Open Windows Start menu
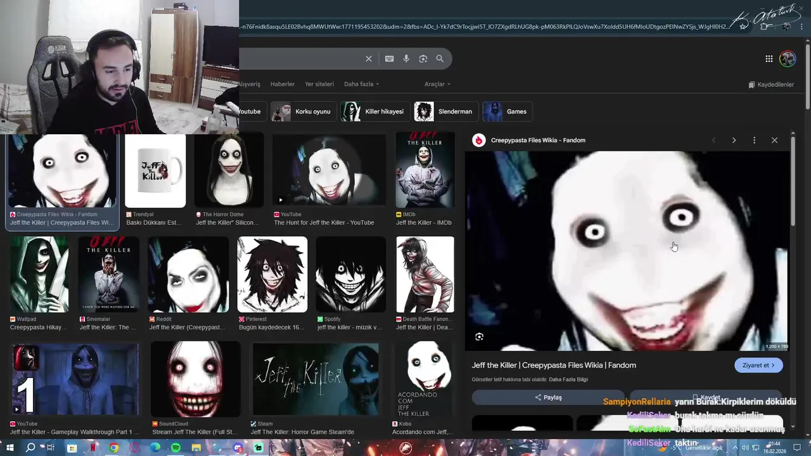 coord(10,448)
